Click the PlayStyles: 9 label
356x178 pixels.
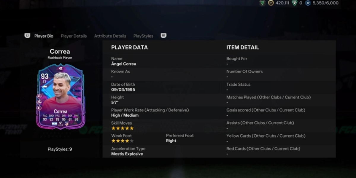point(60,149)
